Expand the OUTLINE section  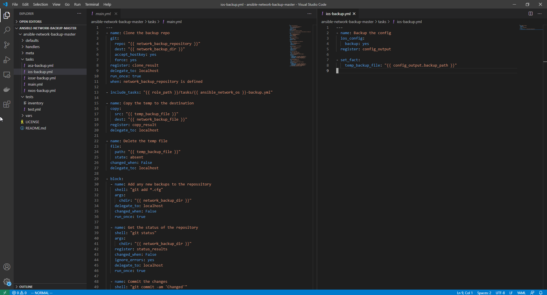[x=26, y=287]
